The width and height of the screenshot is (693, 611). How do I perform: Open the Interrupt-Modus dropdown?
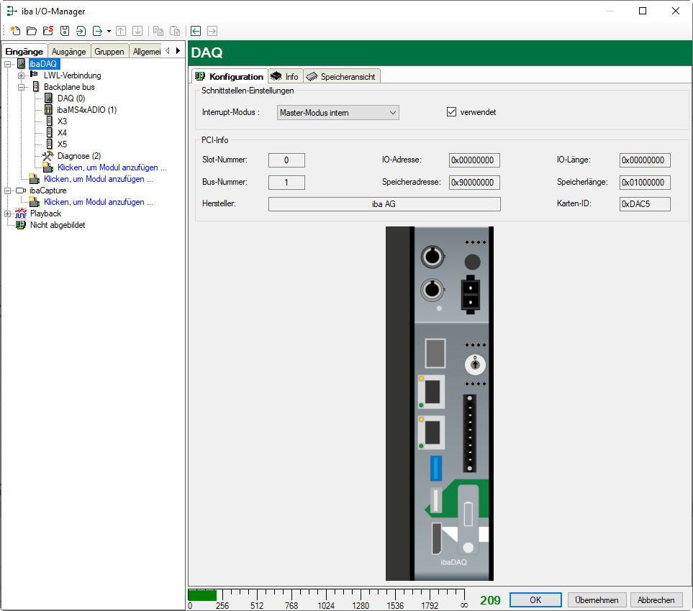338,113
